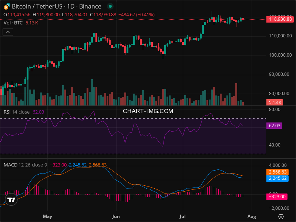Click the 80,000.00 price axis label
The image size is (296, 222).
pyautogui.click(x=279, y=94)
